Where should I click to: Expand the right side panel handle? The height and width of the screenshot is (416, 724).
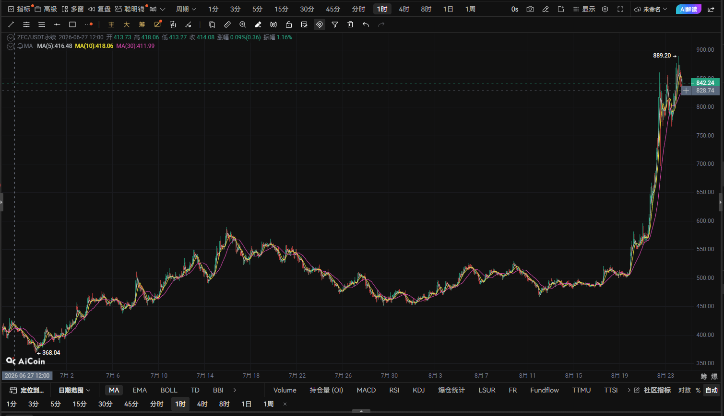721,203
